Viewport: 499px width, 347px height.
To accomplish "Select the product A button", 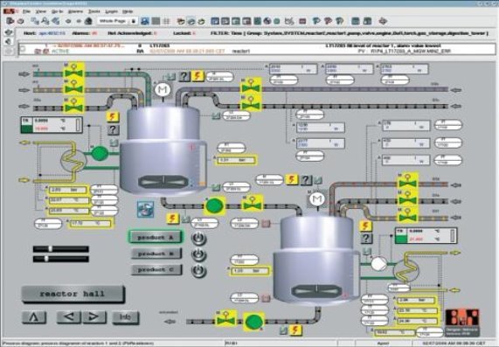I will [156, 237].
